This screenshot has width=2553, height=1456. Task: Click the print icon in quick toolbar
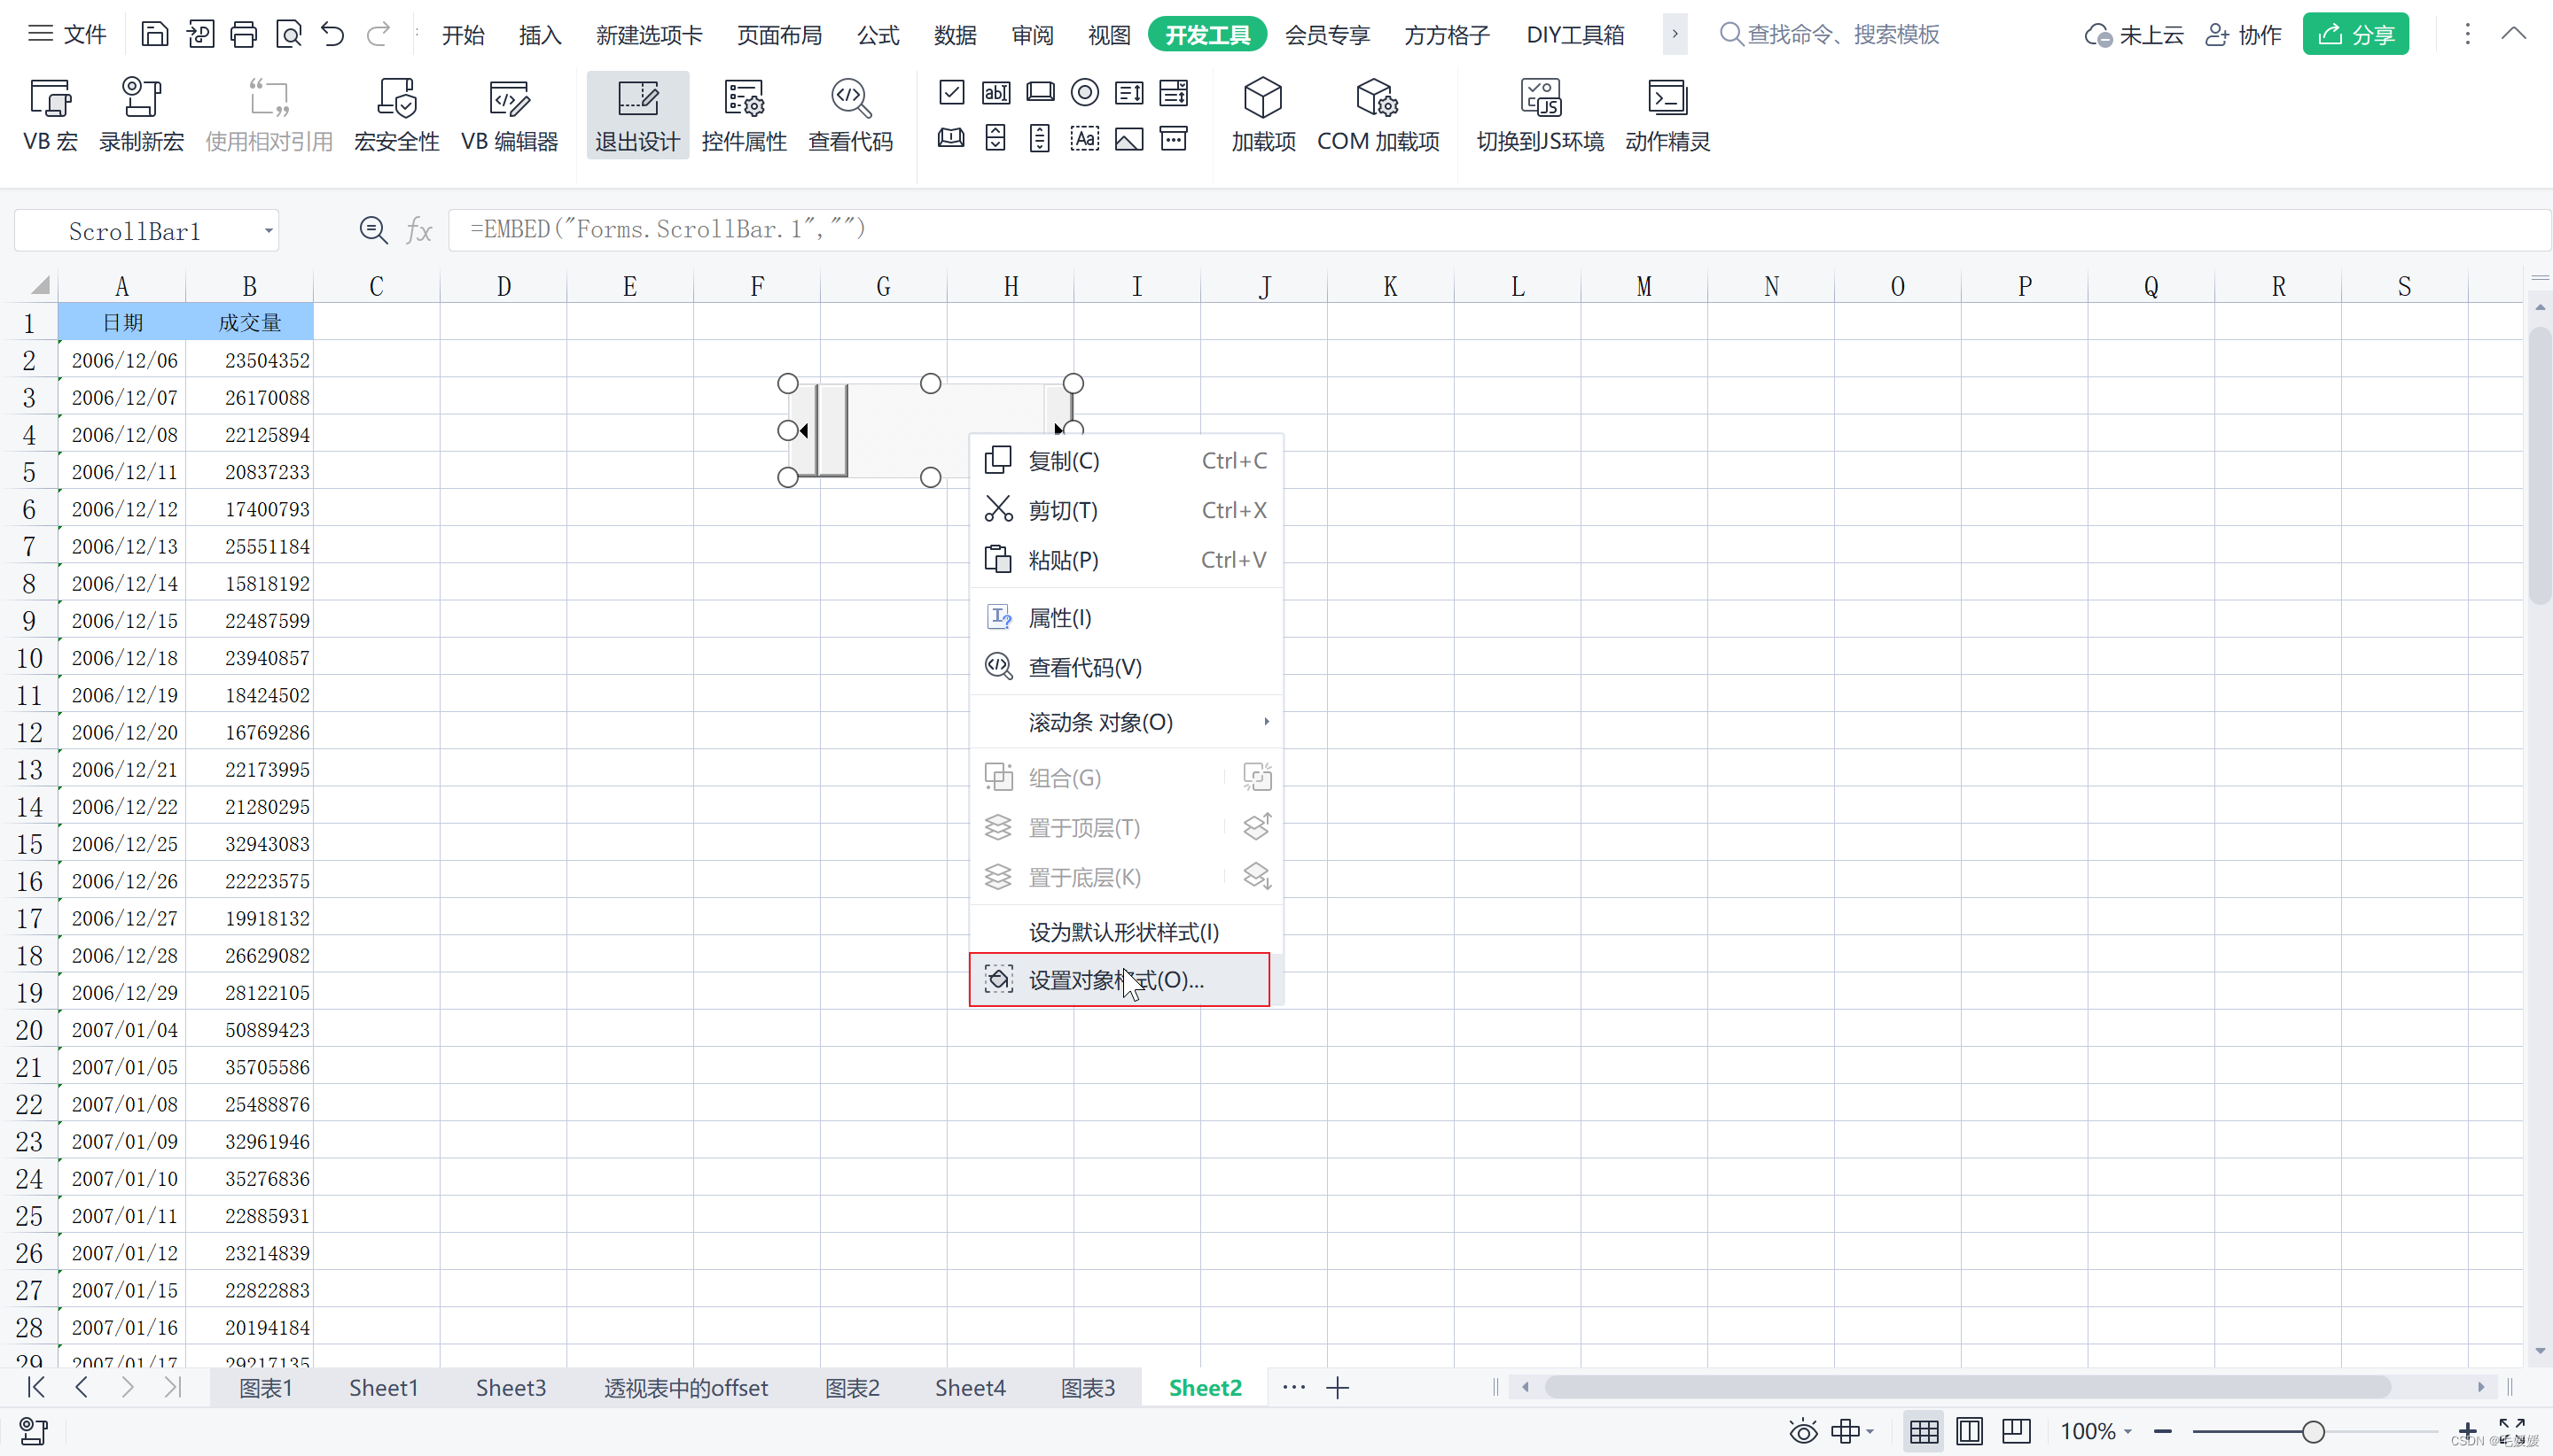click(x=244, y=35)
